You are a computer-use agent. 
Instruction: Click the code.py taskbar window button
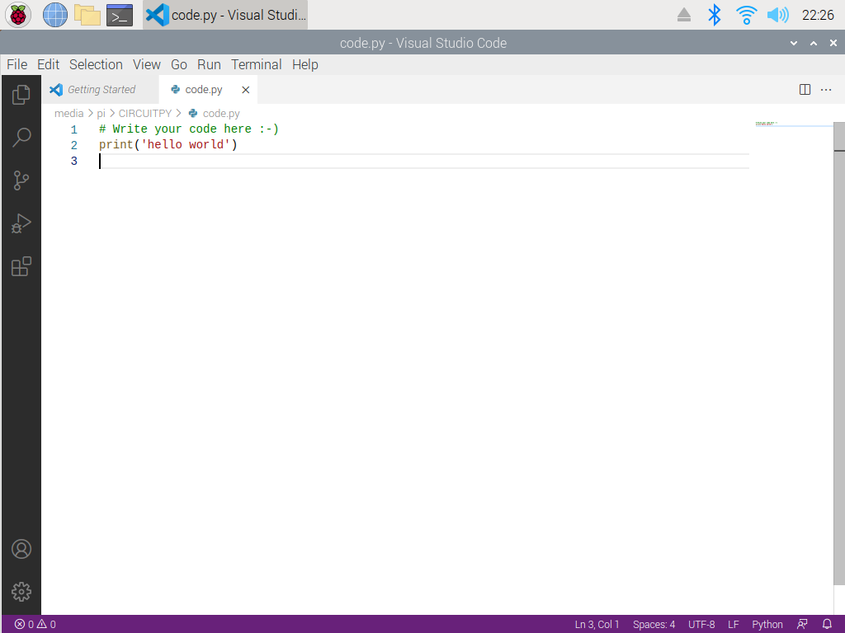[x=225, y=15]
